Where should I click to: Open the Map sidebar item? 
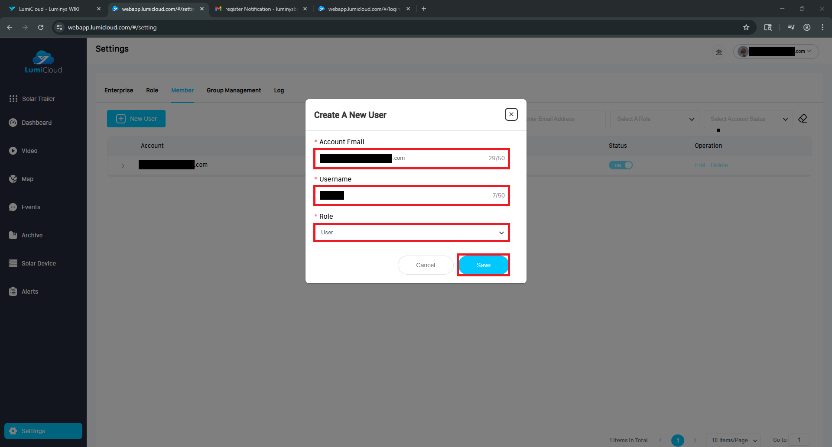tap(27, 179)
